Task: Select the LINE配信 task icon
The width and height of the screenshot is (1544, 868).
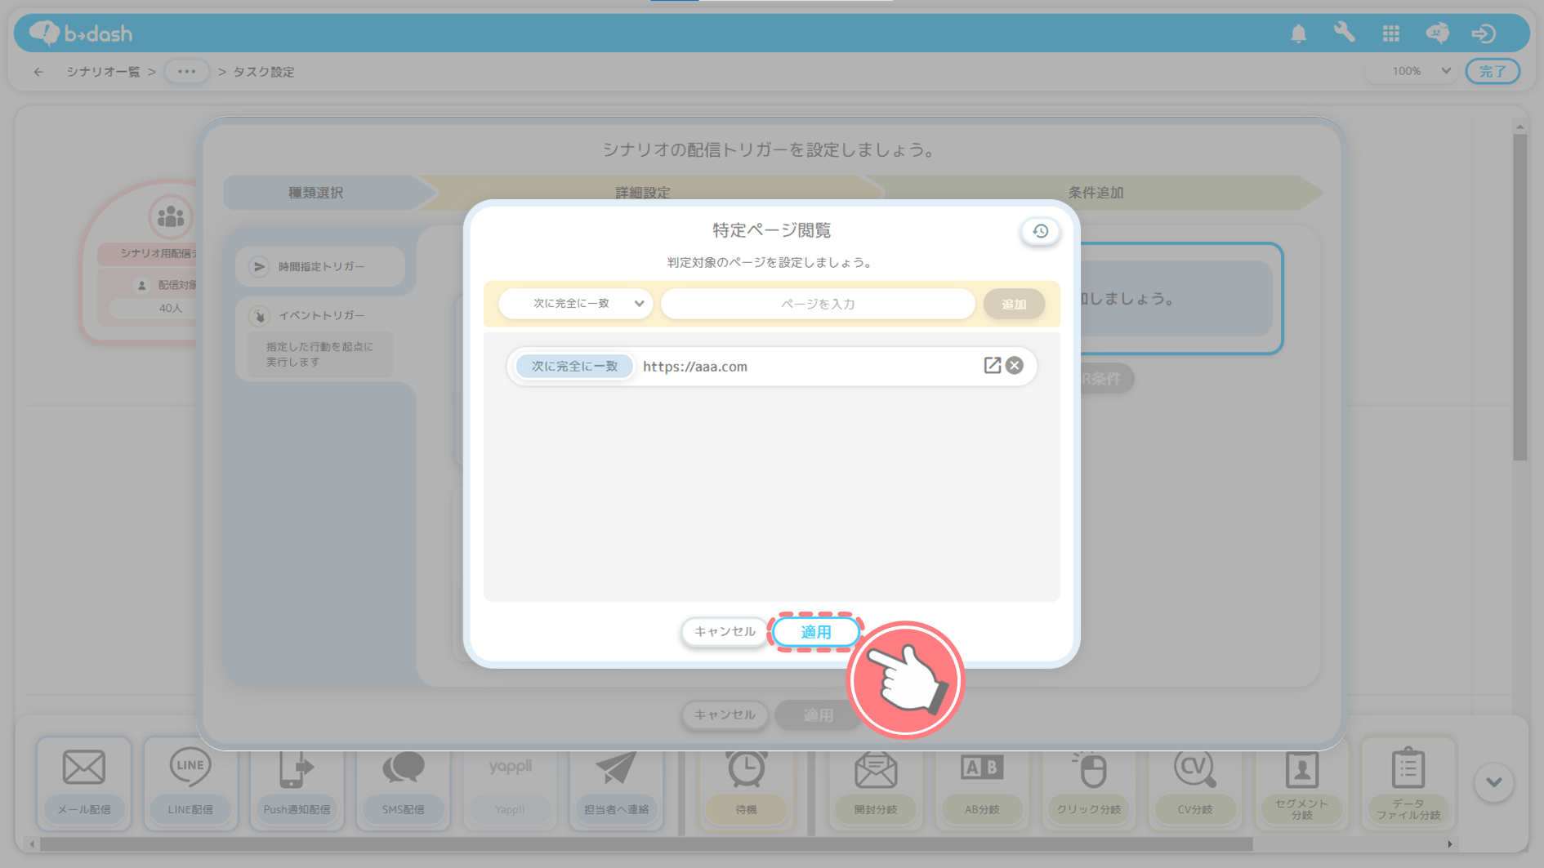Action: [x=190, y=768]
